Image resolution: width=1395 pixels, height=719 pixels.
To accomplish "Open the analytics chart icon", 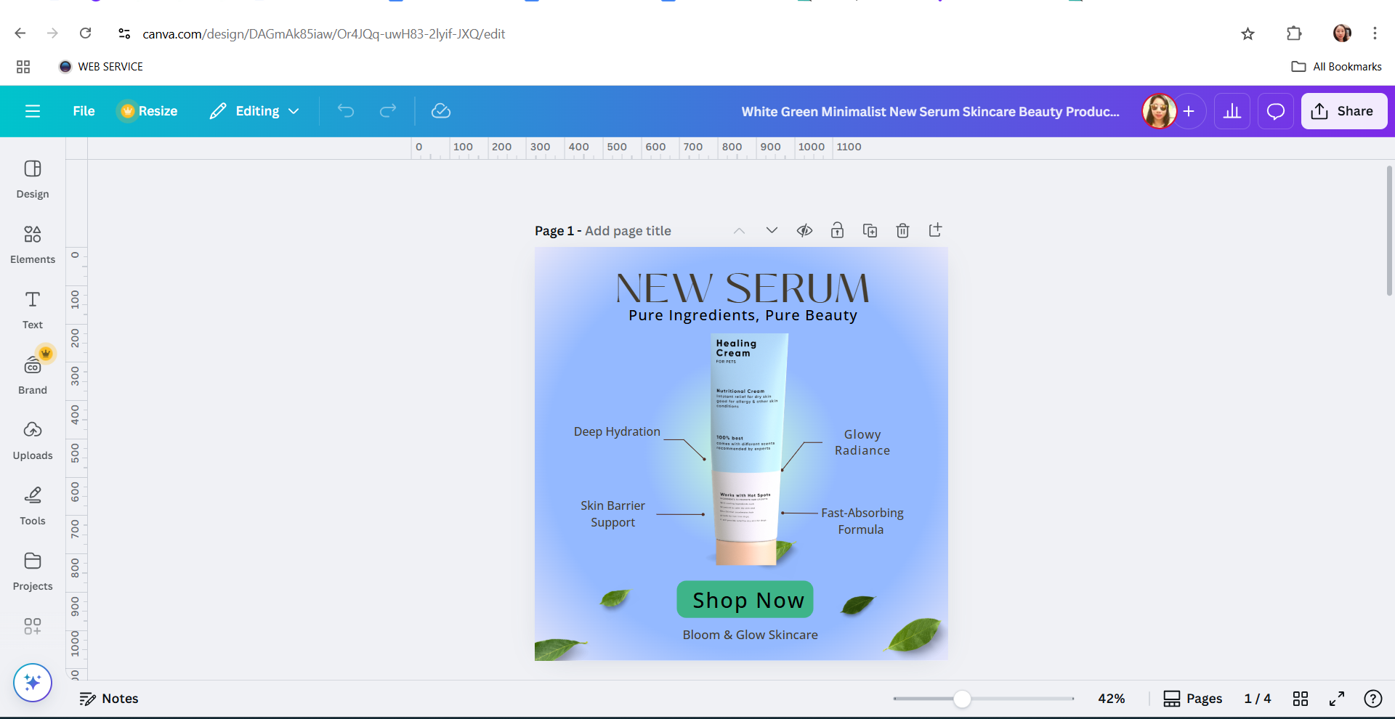I will [x=1232, y=111].
